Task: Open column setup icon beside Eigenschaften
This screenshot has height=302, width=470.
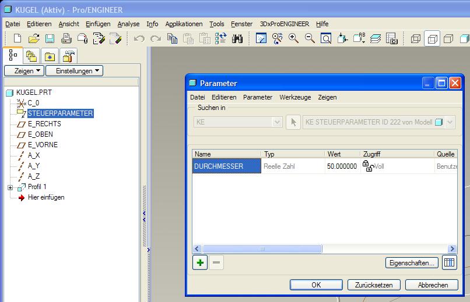Action: pyautogui.click(x=449, y=262)
